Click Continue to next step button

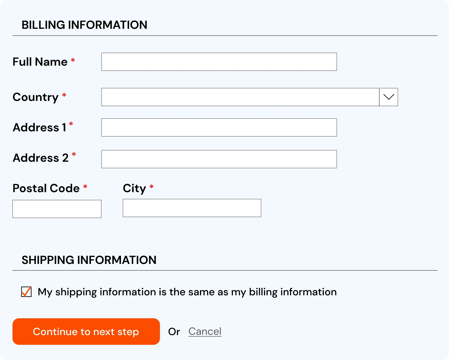[86, 332]
